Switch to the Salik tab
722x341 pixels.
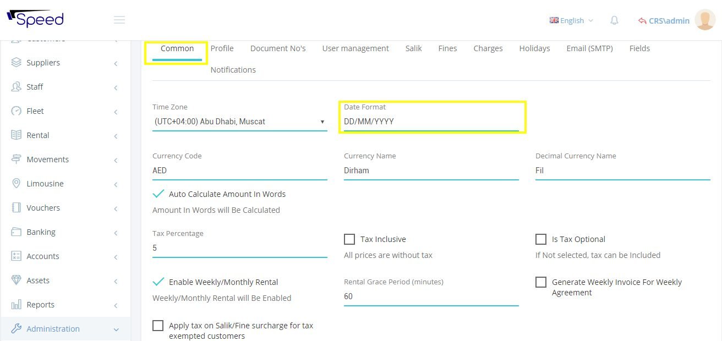[x=414, y=48]
